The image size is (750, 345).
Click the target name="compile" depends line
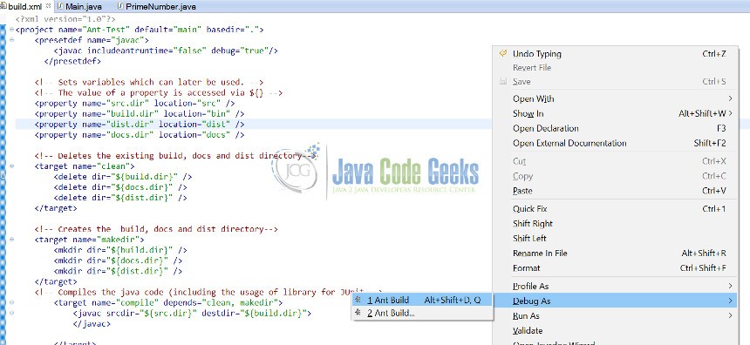click(x=168, y=303)
